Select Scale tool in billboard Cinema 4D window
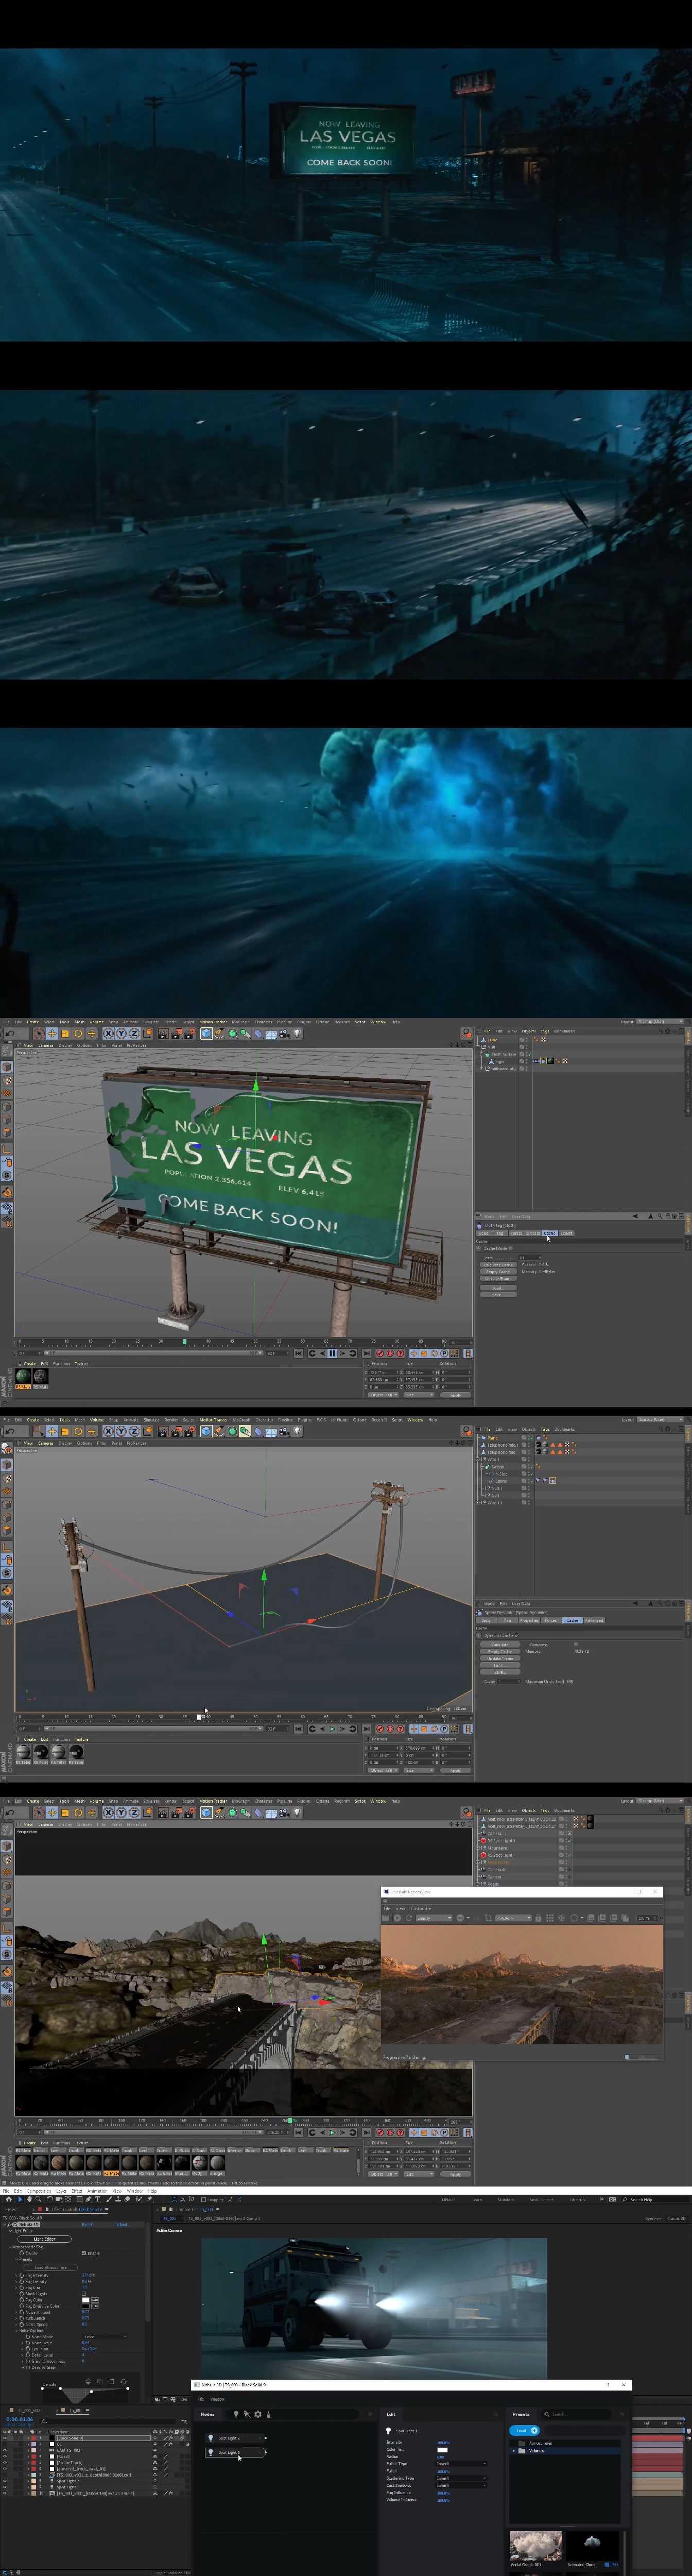Image resolution: width=692 pixels, height=2576 pixels. [64, 1033]
